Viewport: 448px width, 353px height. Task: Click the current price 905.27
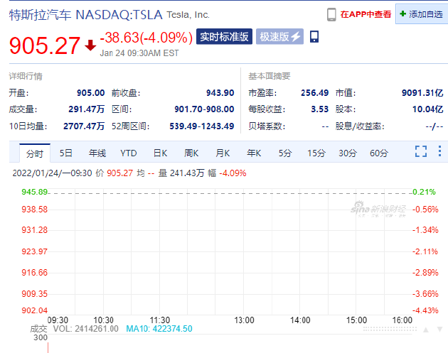pyautogui.click(x=45, y=45)
